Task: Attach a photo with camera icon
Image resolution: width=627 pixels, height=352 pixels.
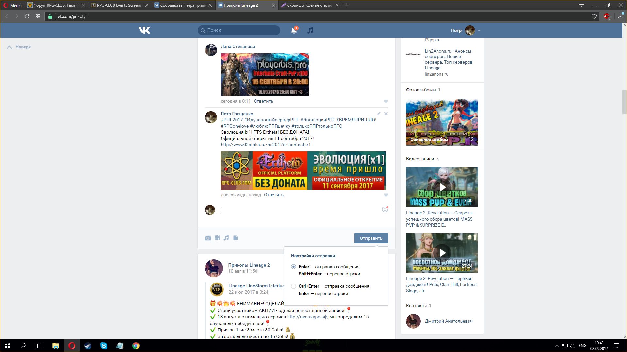Action: 208,238
